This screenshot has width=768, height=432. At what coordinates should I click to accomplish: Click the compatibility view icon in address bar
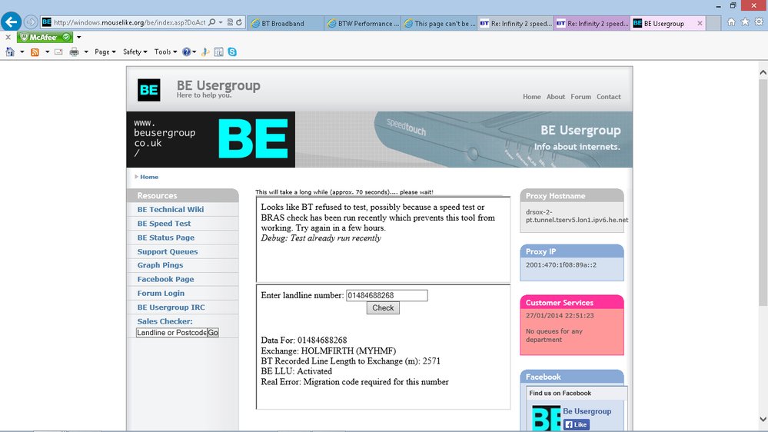(x=230, y=22)
